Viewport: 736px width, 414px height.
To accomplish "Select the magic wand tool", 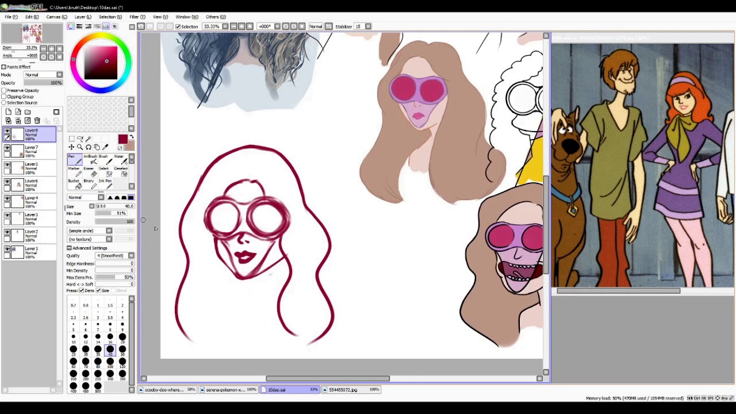I will (88, 139).
